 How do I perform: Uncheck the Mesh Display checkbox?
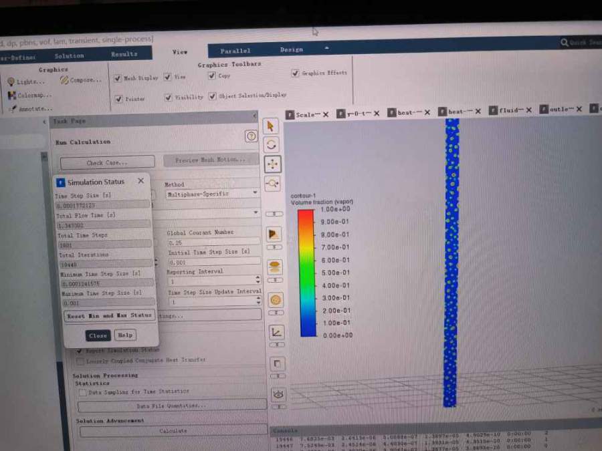tap(118, 78)
